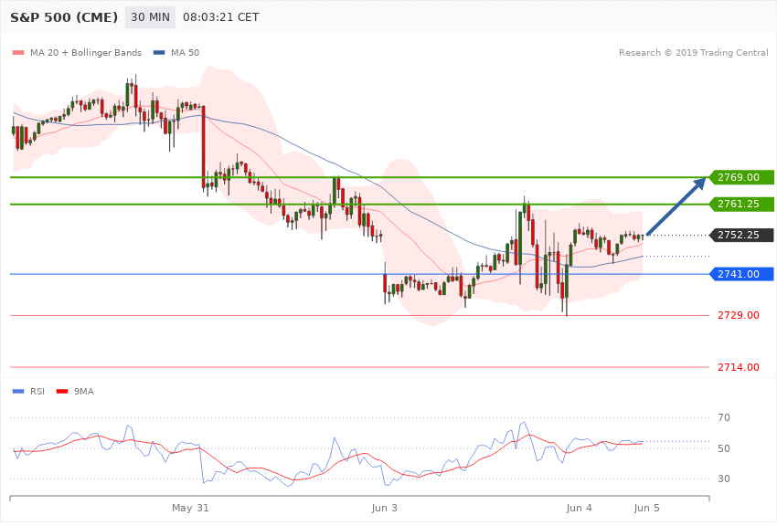Click the 08:03:21 CET timestamp
This screenshot has height=526, width=777.
[221, 17]
